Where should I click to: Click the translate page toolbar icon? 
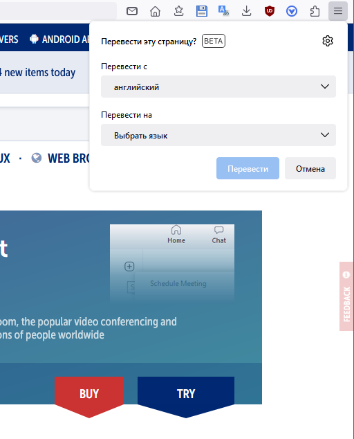tap(224, 11)
